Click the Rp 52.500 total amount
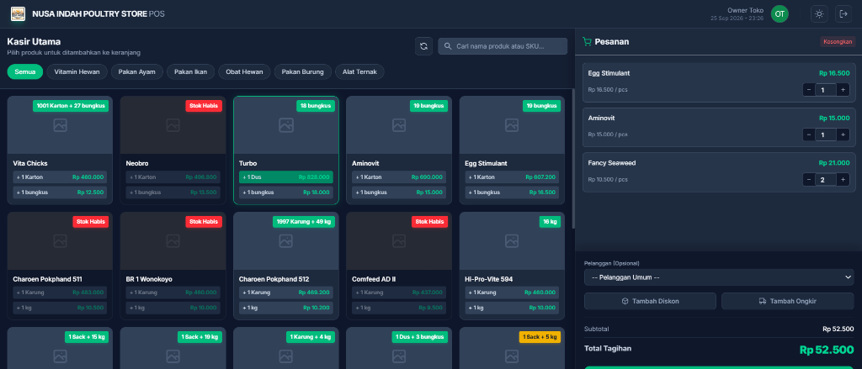This screenshot has height=369, width=862. pos(827,350)
